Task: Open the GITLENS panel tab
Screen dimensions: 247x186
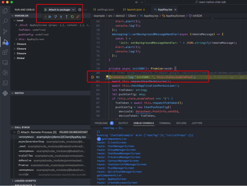Action: tap(181, 123)
